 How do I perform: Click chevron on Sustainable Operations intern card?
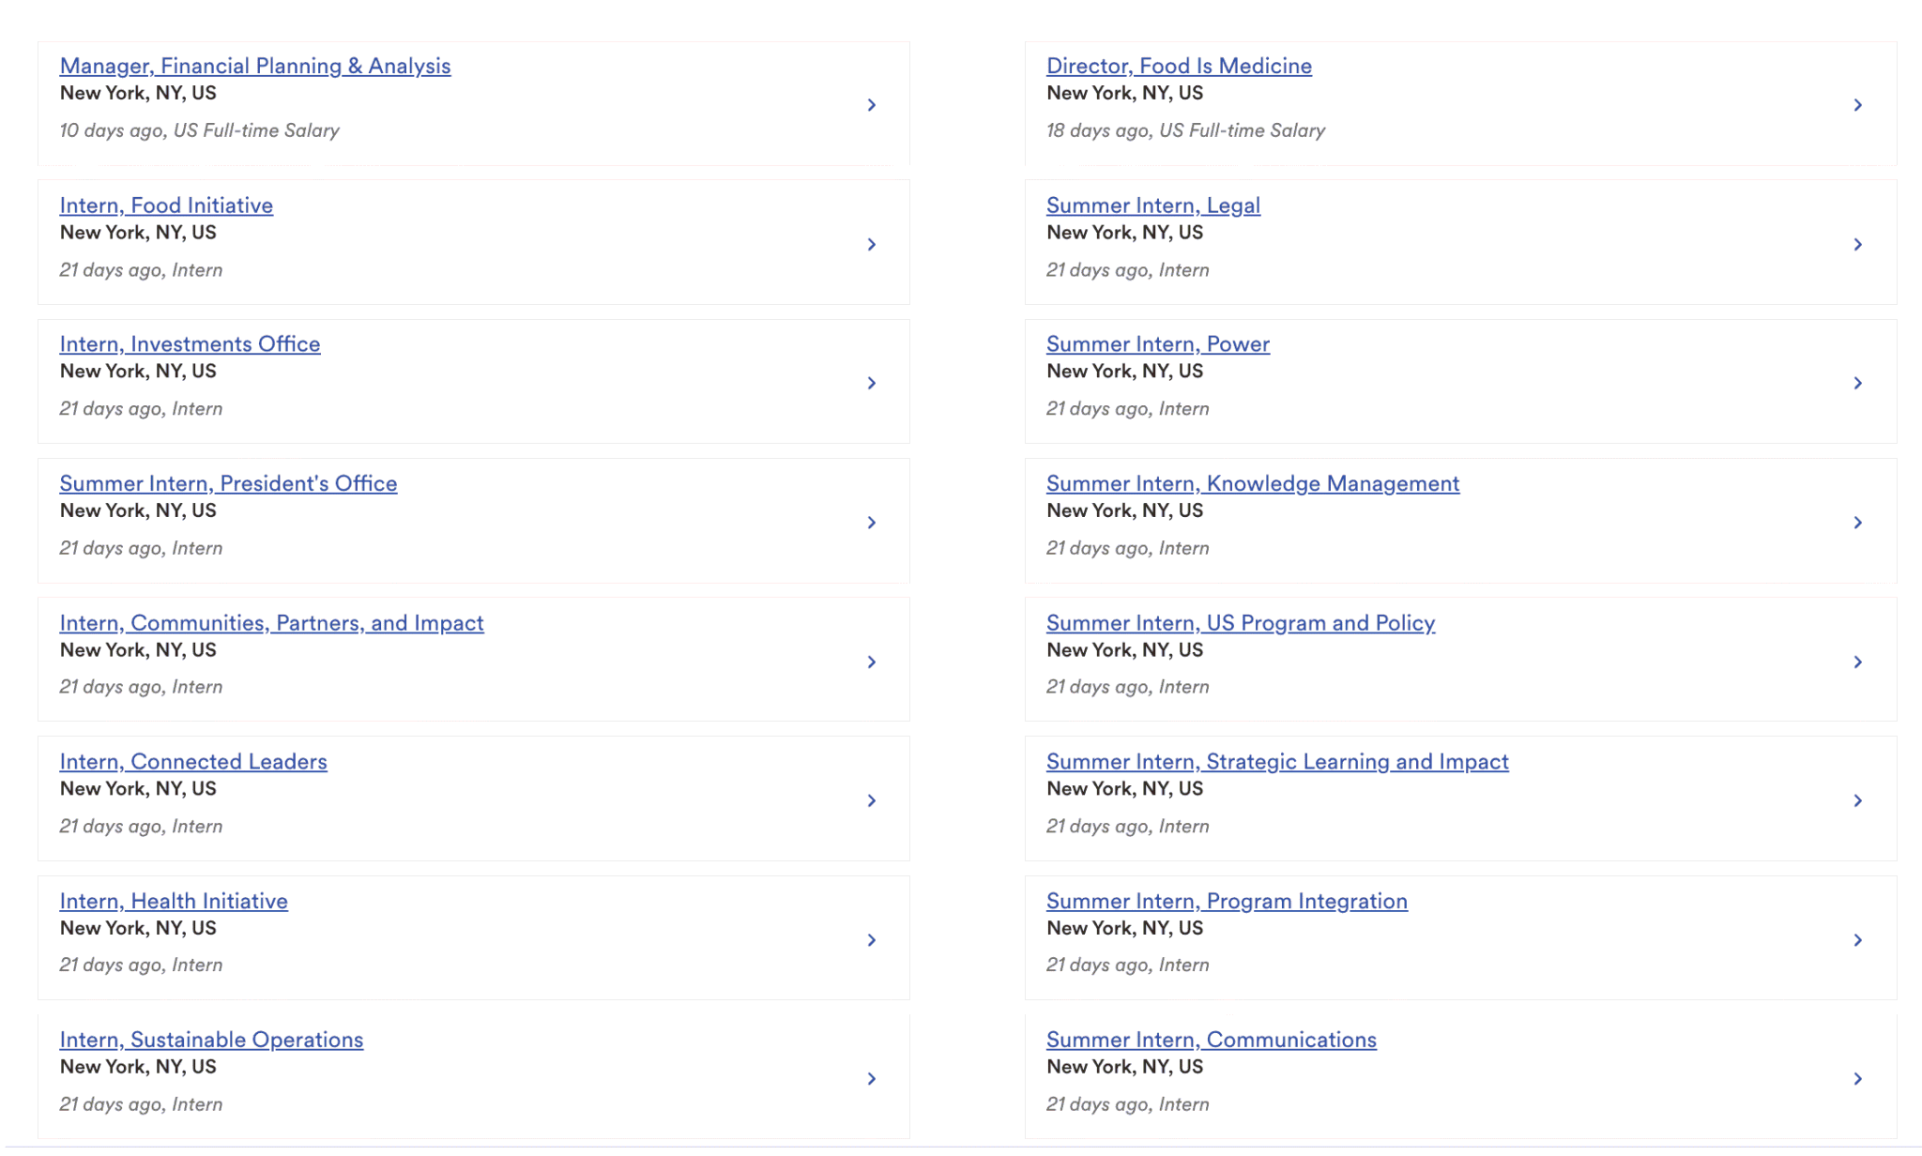(x=872, y=1079)
